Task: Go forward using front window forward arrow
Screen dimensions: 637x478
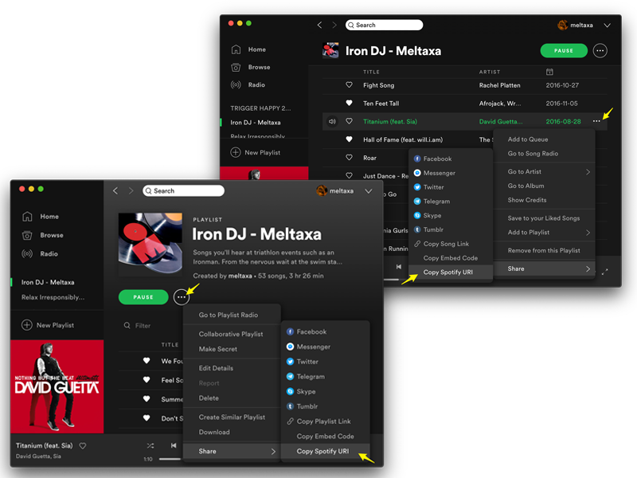Action: tap(131, 190)
